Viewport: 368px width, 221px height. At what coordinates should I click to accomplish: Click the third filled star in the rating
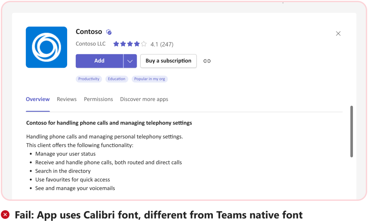(130, 44)
